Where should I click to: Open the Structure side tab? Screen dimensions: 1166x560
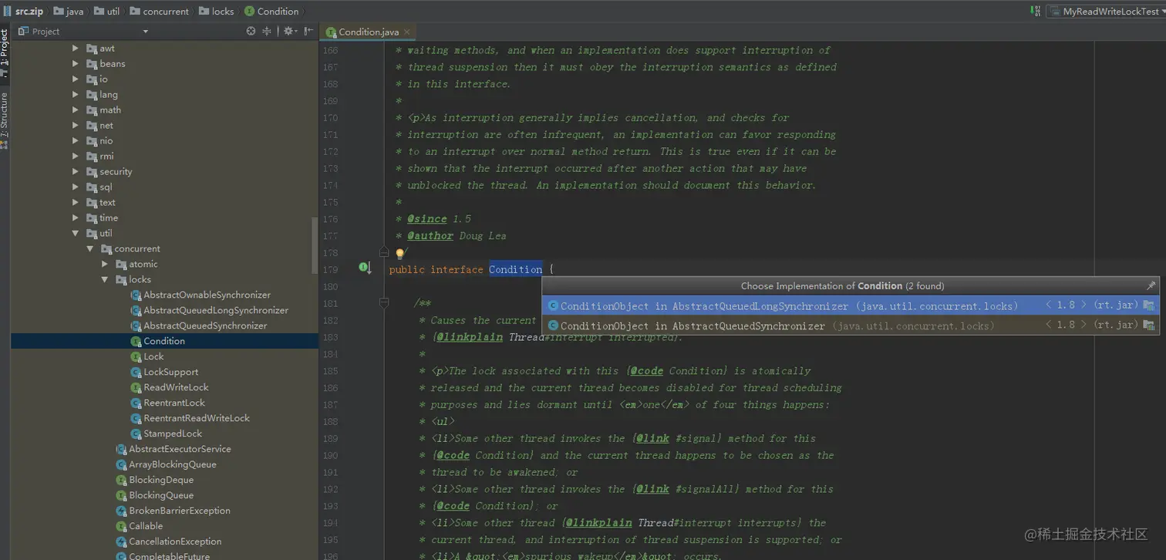point(5,120)
